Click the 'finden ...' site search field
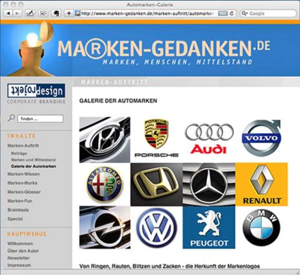Viewport: 300px width, 275px height. [x=40, y=119]
